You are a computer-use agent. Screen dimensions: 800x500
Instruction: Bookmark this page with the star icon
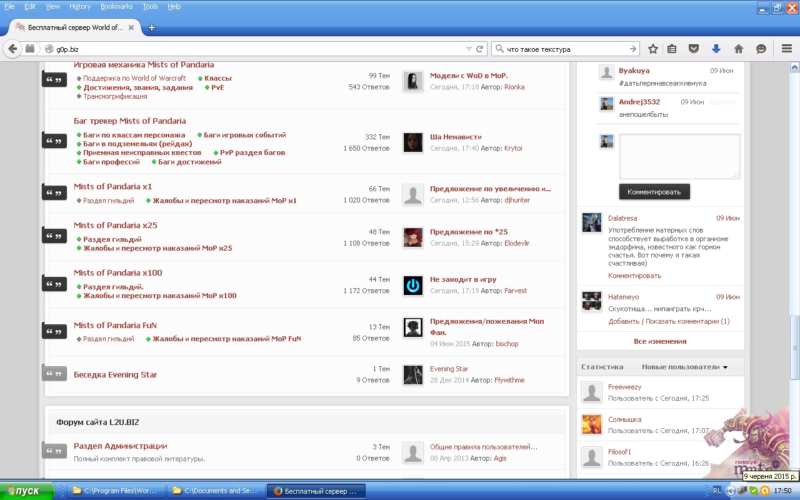click(653, 49)
